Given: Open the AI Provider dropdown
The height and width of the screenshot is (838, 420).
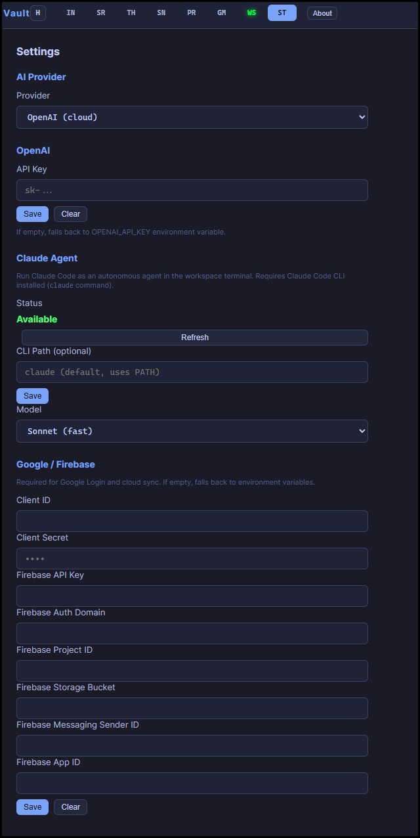Looking at the screenshot, I should point(192,117).
